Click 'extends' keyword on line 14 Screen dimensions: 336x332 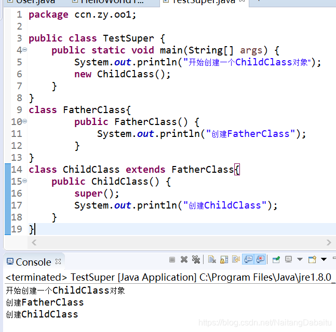(145, 170)
